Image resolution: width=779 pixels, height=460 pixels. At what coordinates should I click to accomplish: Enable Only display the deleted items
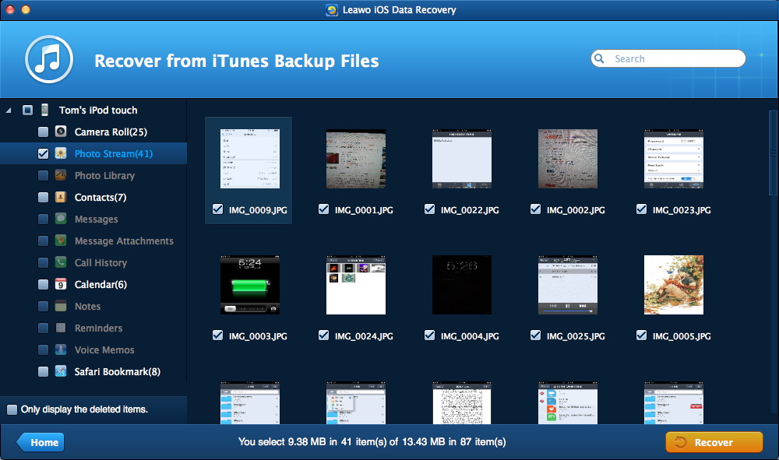[x=12, y=409]
